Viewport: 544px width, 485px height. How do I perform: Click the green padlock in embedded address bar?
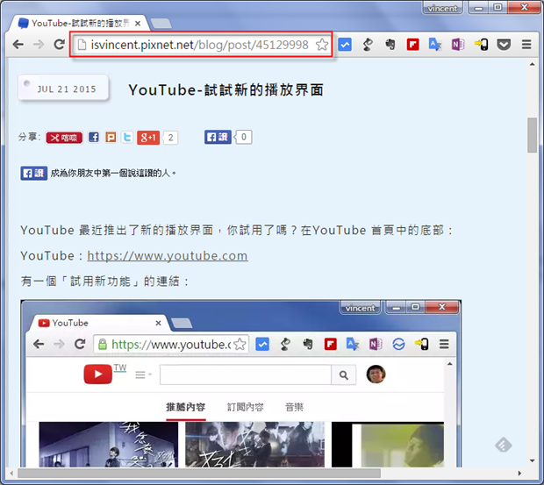(103, 345)
